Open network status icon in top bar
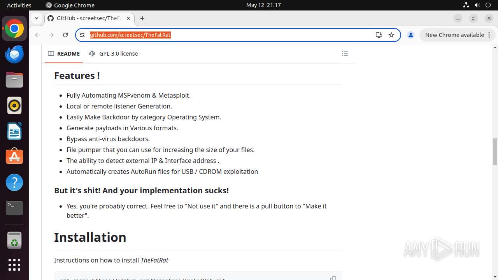The width and height of the screenshot is (498, 280). click(x=466, y=5)
